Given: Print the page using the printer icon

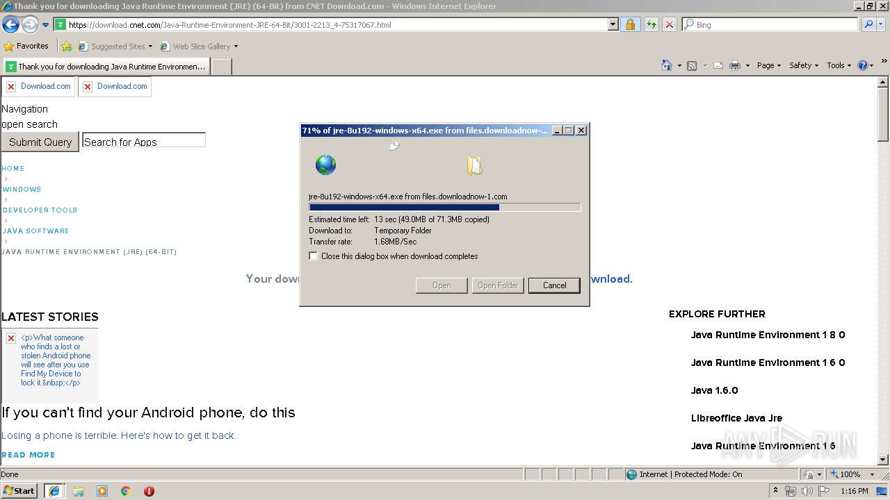Looking at the screenshot, I should point(735,65).
